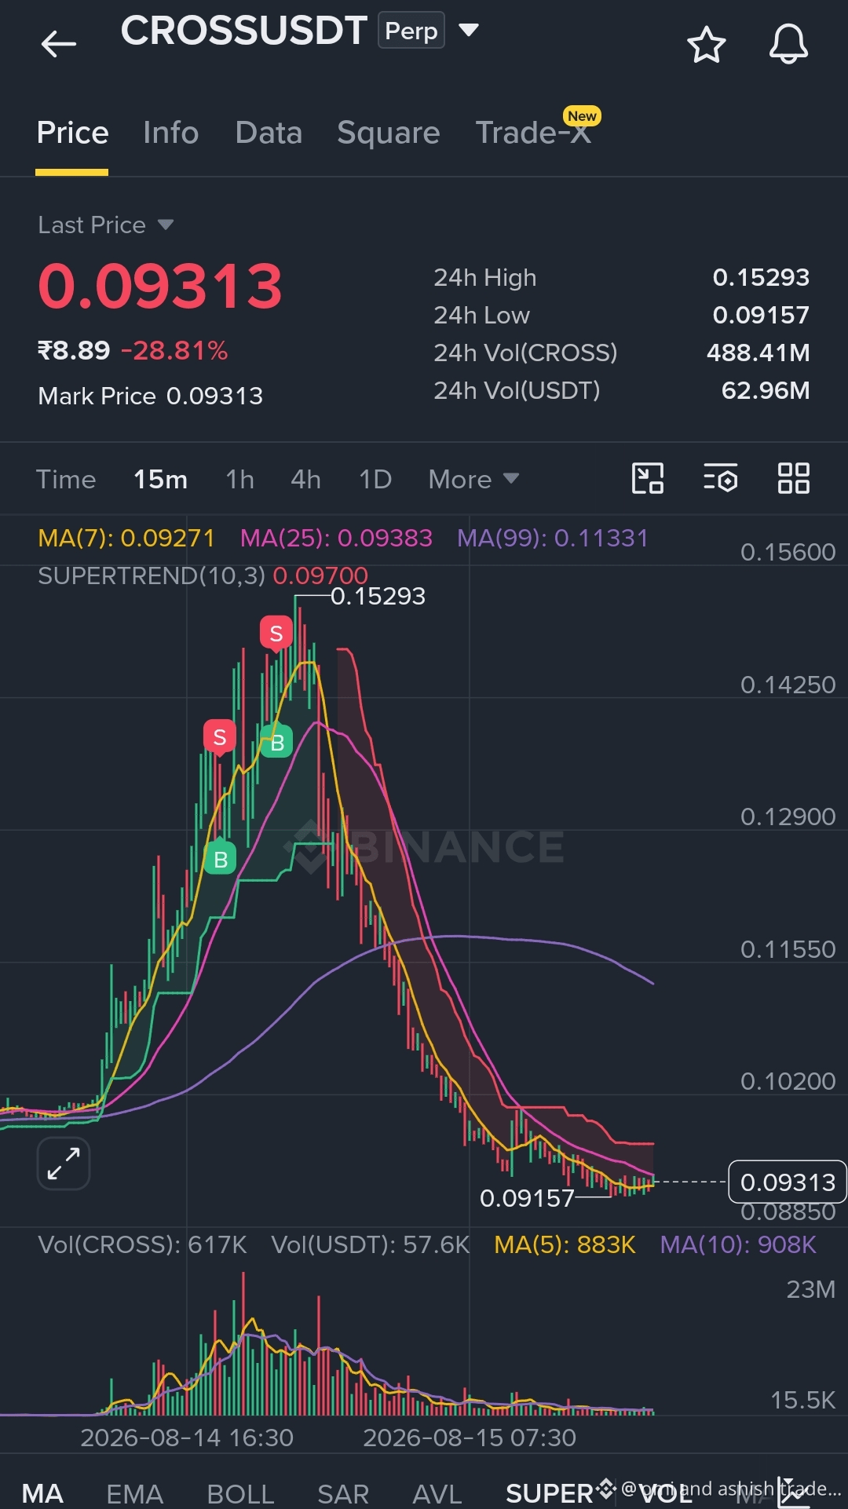Select the 1D interval
This screenshot has height=1509, width=848.
coord(375,479)
